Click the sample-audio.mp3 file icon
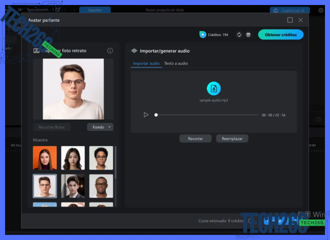 [x=214, y=88]
